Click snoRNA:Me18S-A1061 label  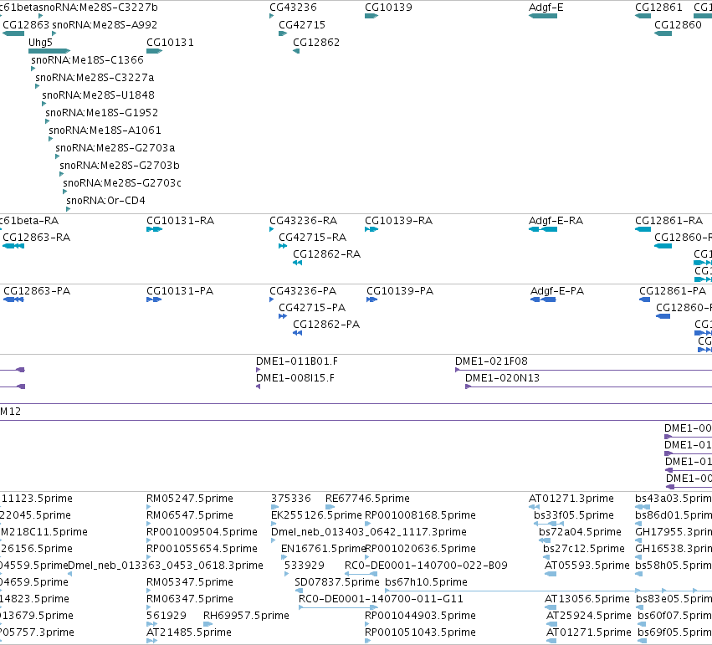click(x=105, y=131)
